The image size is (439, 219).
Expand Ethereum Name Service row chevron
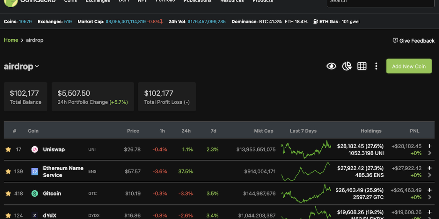coord(429,175)
